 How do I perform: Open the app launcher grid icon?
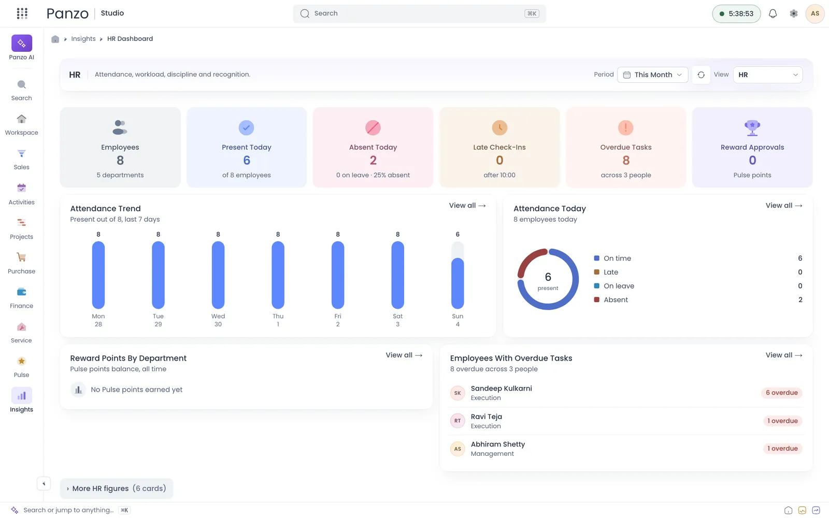pyautogui.click(x=22, y=13)
